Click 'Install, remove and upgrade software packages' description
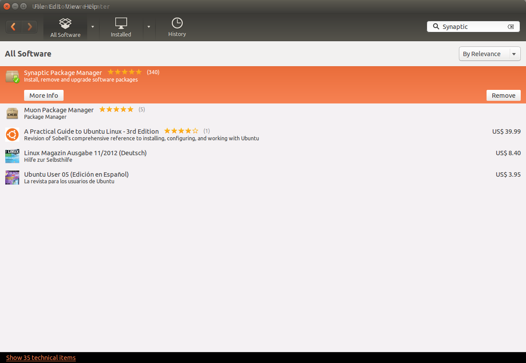The height and width of the screenshot is (363, 526). pyautogui.click(x=81, y=80)
